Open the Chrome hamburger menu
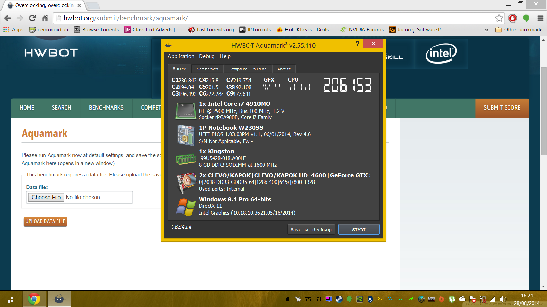The height and width of the screenshot is (307, 547). [x=541, y=18]
